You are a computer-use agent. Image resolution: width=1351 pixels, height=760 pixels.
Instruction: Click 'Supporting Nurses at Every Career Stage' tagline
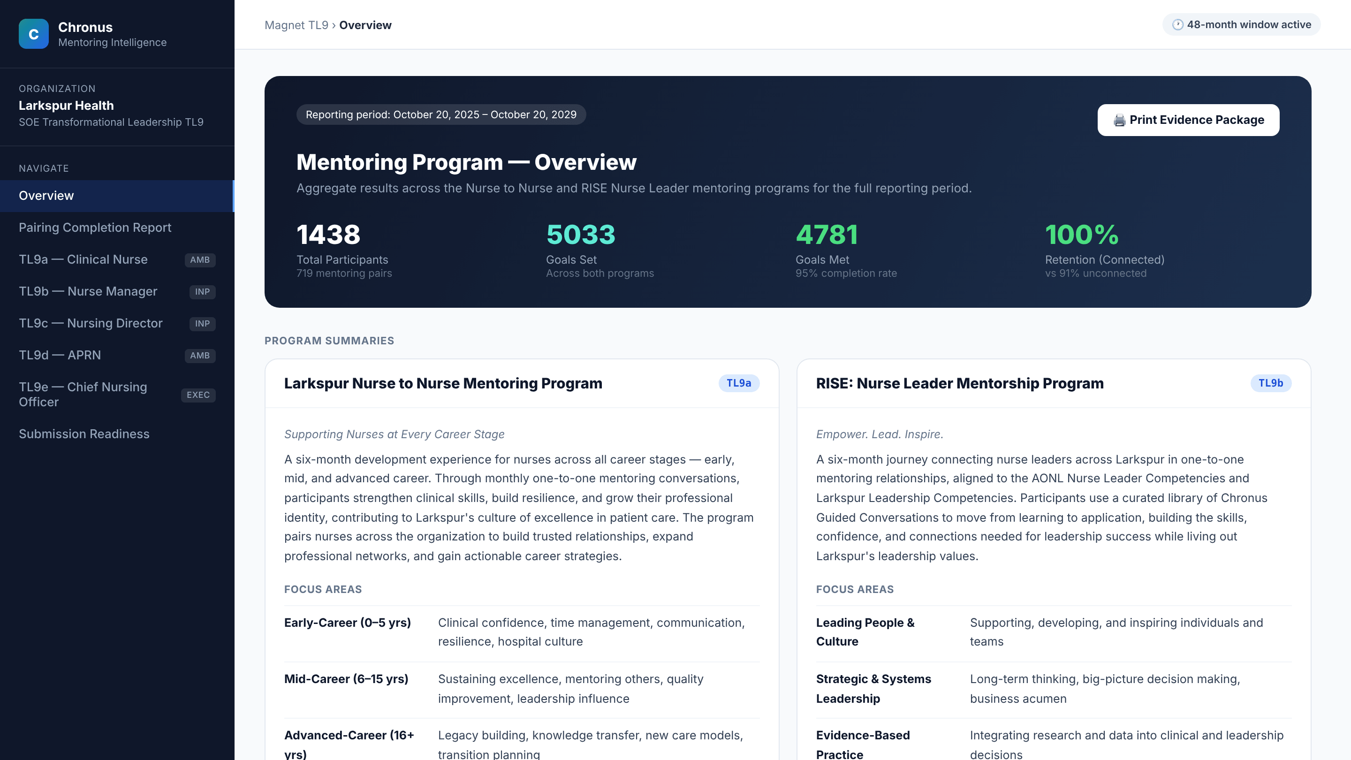point(394,434)
